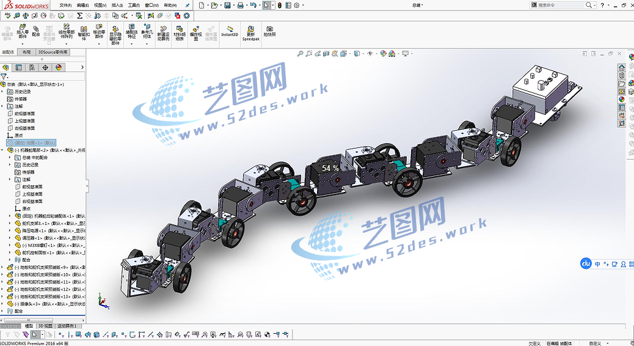Click the Move Component icon
The image size is (634, 346).
99,27
